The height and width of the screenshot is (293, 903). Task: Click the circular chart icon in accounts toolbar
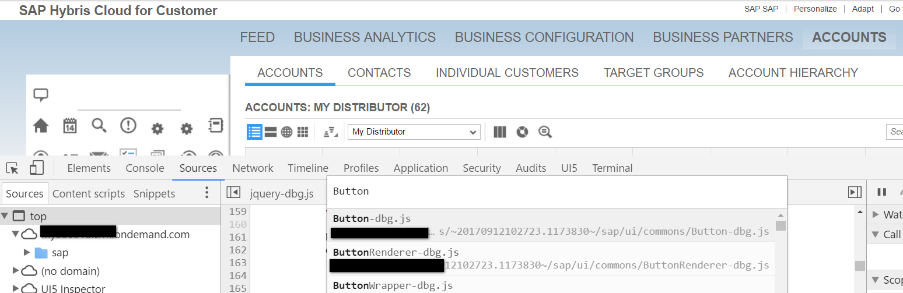coord(522,132)
